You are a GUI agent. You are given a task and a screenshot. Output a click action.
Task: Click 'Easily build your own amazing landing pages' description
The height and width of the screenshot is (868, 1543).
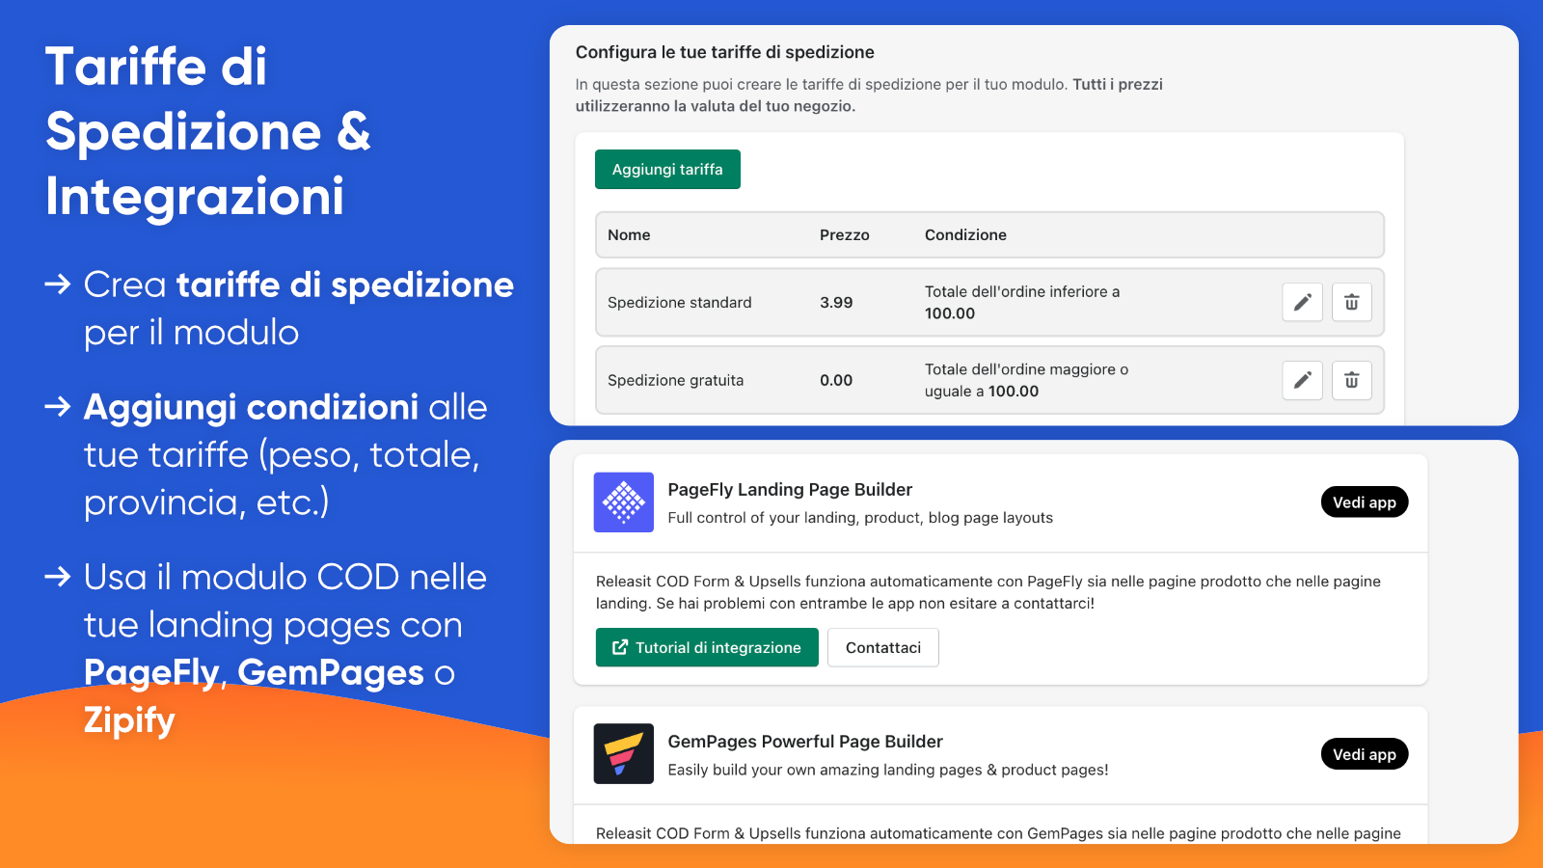click(x=888, y=770)
